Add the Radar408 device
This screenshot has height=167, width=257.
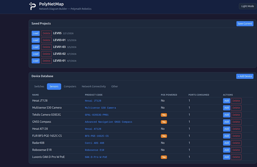(x=227, y=143)
